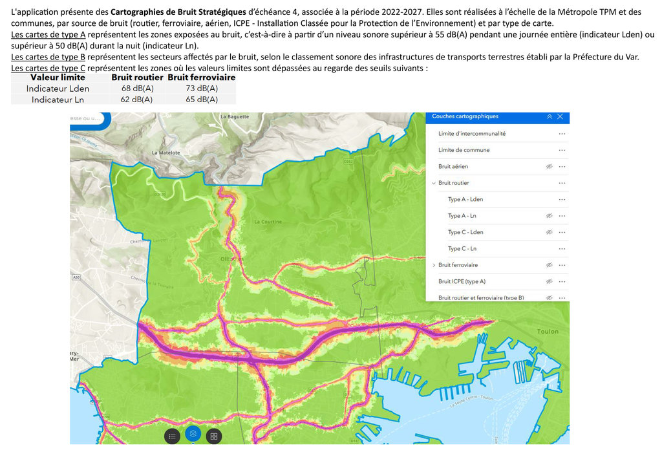Expand the Bruit ferroviaire layer group

(433, 265)
